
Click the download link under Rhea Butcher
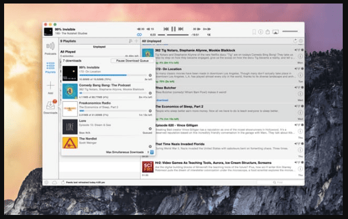pyautogui.click(x=162, y=100)
